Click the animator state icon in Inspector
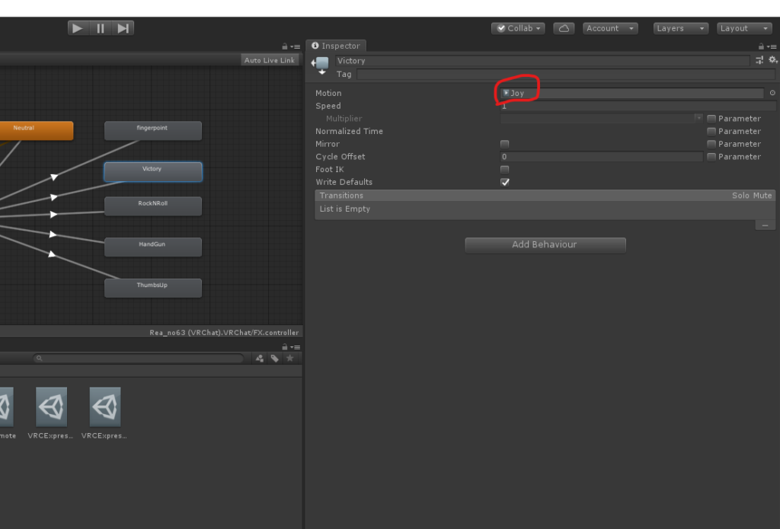 click(x=321, y=65)
